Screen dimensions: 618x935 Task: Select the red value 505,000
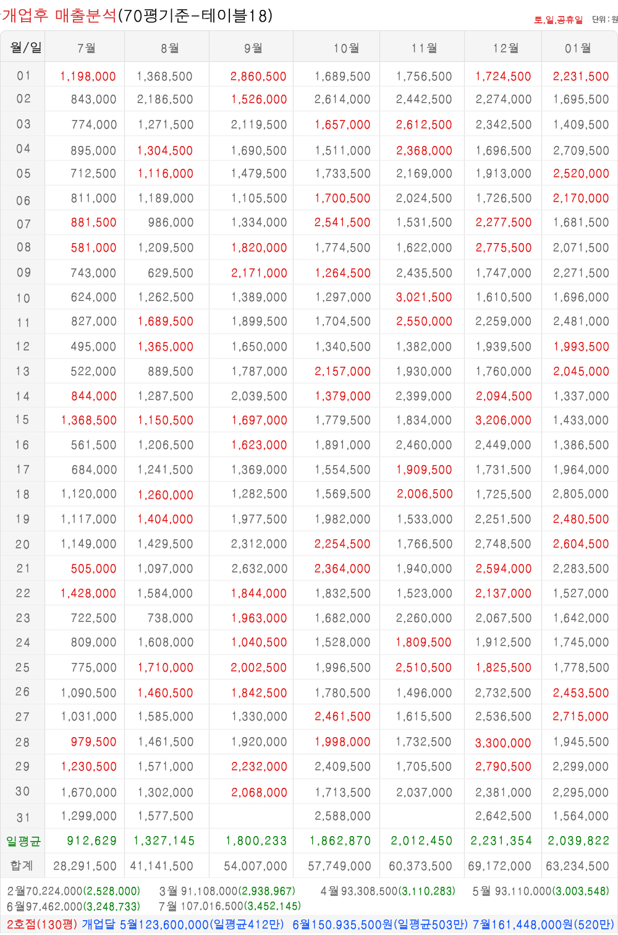[x=93, y=569]
